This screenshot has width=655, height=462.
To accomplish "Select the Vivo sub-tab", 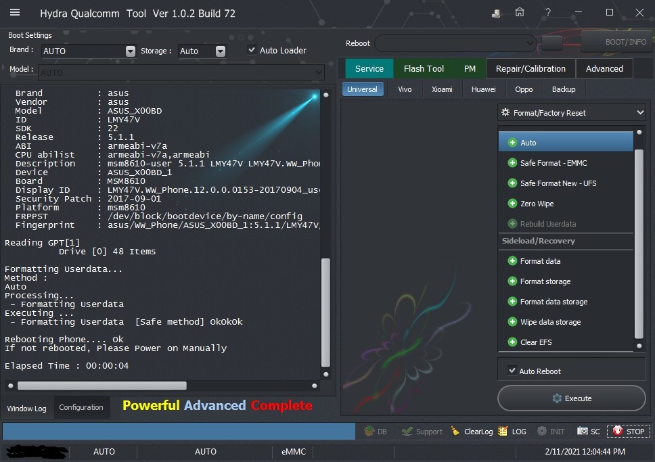I will tap(405, 89).
